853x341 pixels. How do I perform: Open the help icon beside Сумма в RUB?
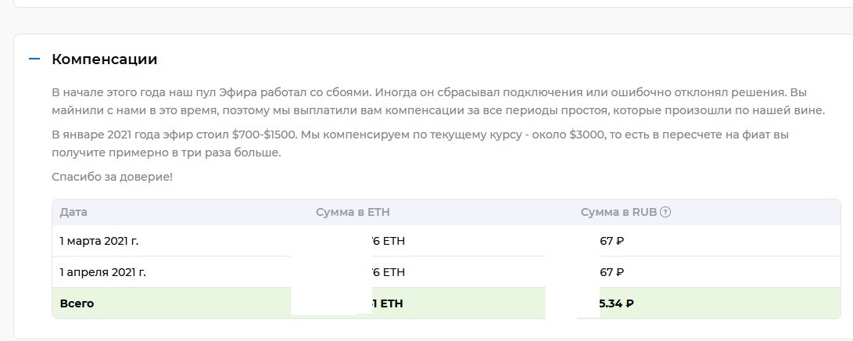[665, 212]
